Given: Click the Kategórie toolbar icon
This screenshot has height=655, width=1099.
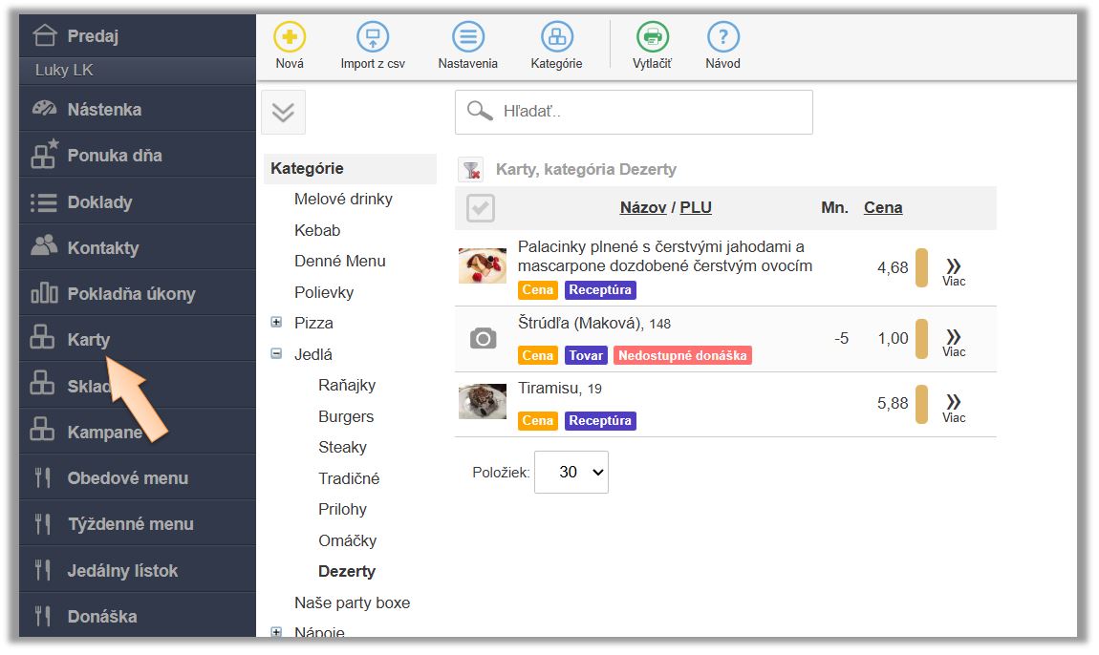Looking at the screenshot, I should [x=556, y=37].
